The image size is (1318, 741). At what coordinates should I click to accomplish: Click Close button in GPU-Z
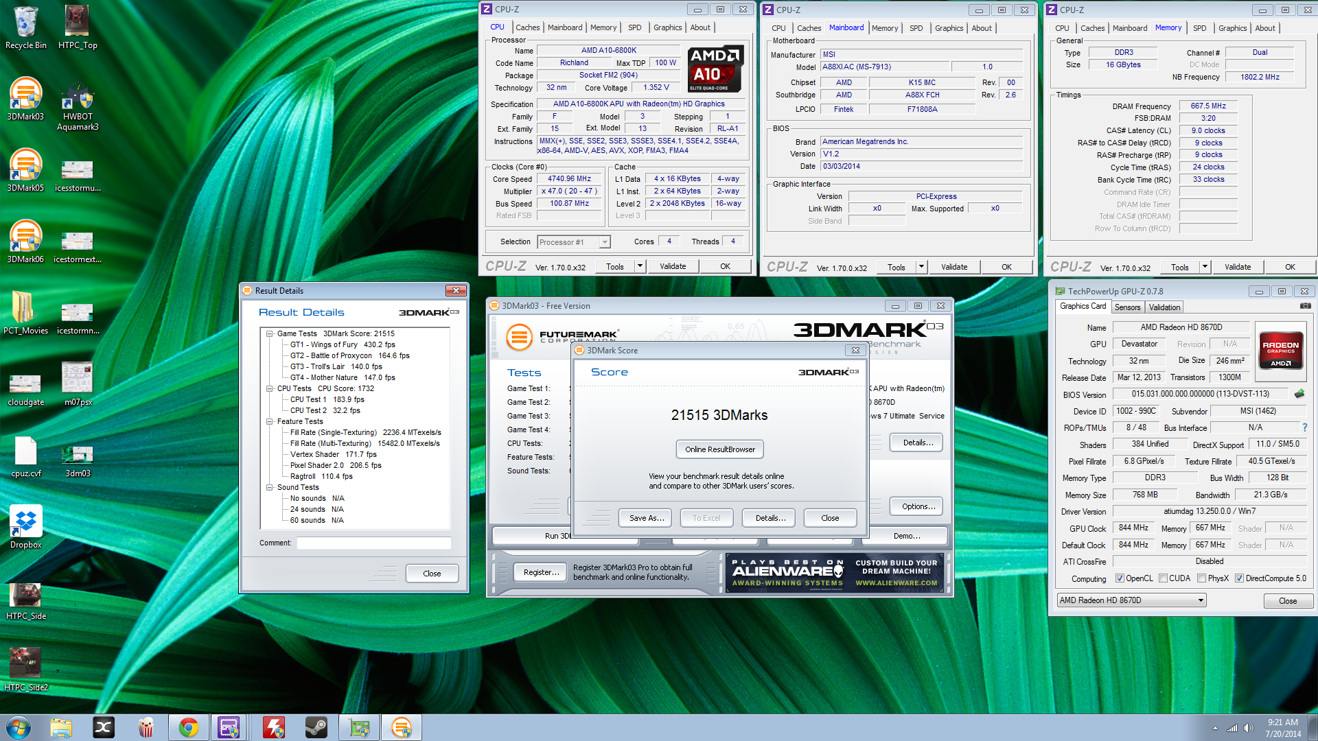pos(1288,600)
